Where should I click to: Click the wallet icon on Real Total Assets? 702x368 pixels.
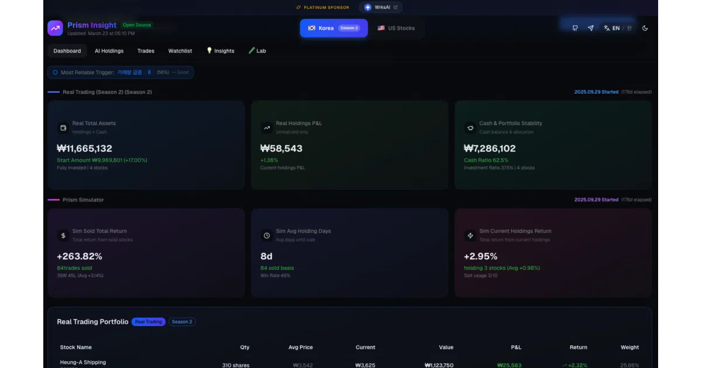point(63,127)
